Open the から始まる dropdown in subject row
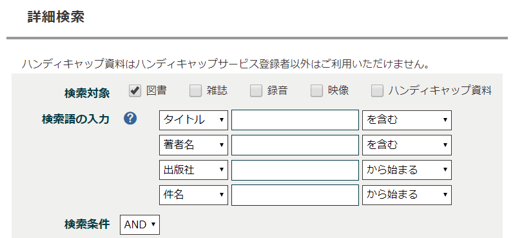 (407, 195)
